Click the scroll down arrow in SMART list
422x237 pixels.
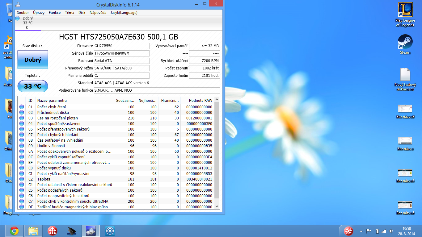point(217,206)
